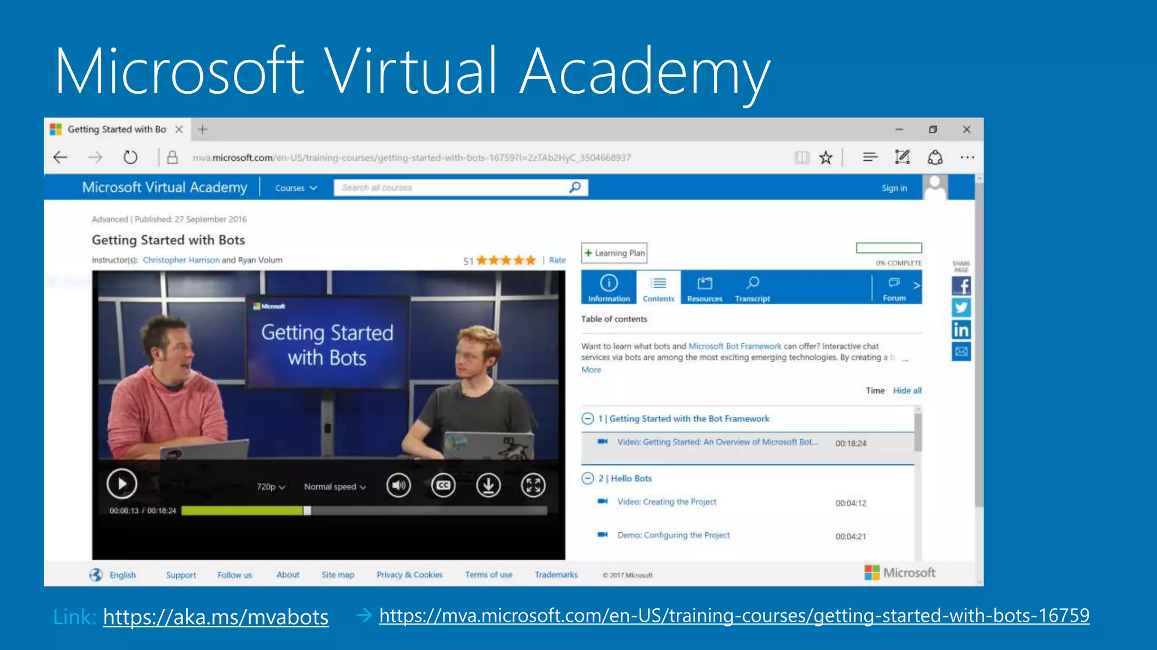
Task: Select the Contents tab
Action: pos(658,288)
